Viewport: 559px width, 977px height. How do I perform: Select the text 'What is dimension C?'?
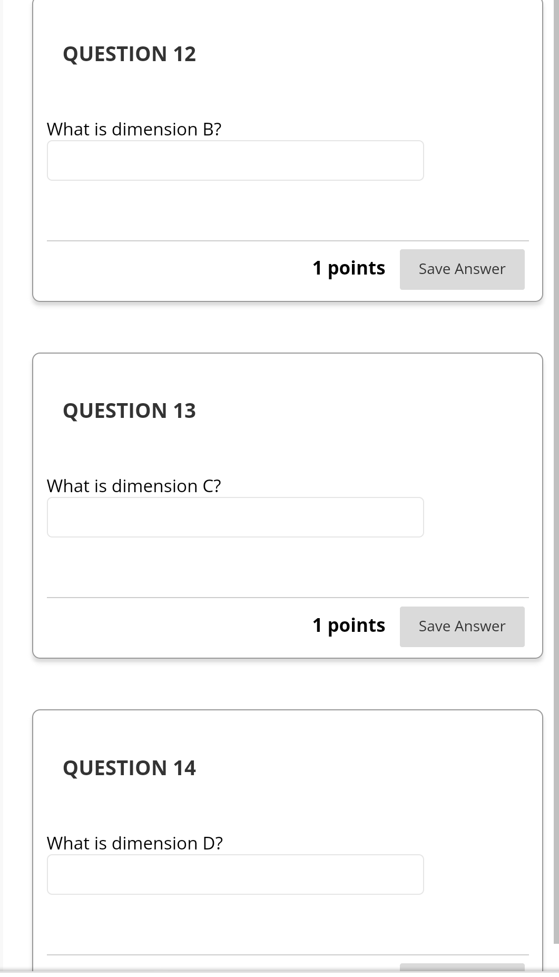pos(134,485)
